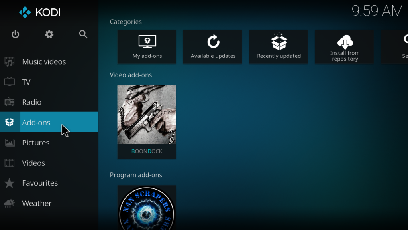The height and width of the screenshot is (230, 408).
Task: Click the Kodi logo
Action: click(x=39, y=12)
